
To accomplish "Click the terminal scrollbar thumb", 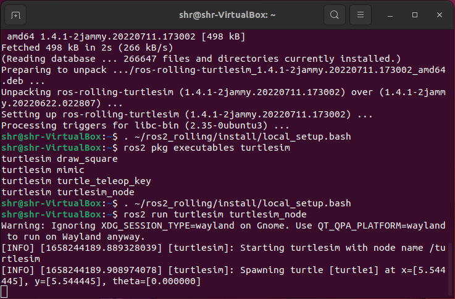I will click(451, 269).
